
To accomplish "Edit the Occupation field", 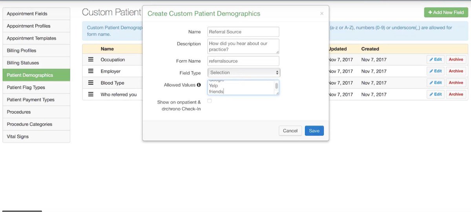I will point(436,60).
